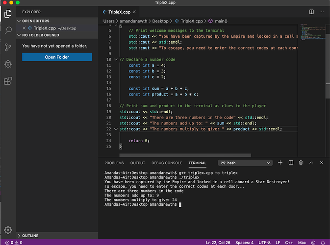Fold code region at line 10

click(116, 59)
